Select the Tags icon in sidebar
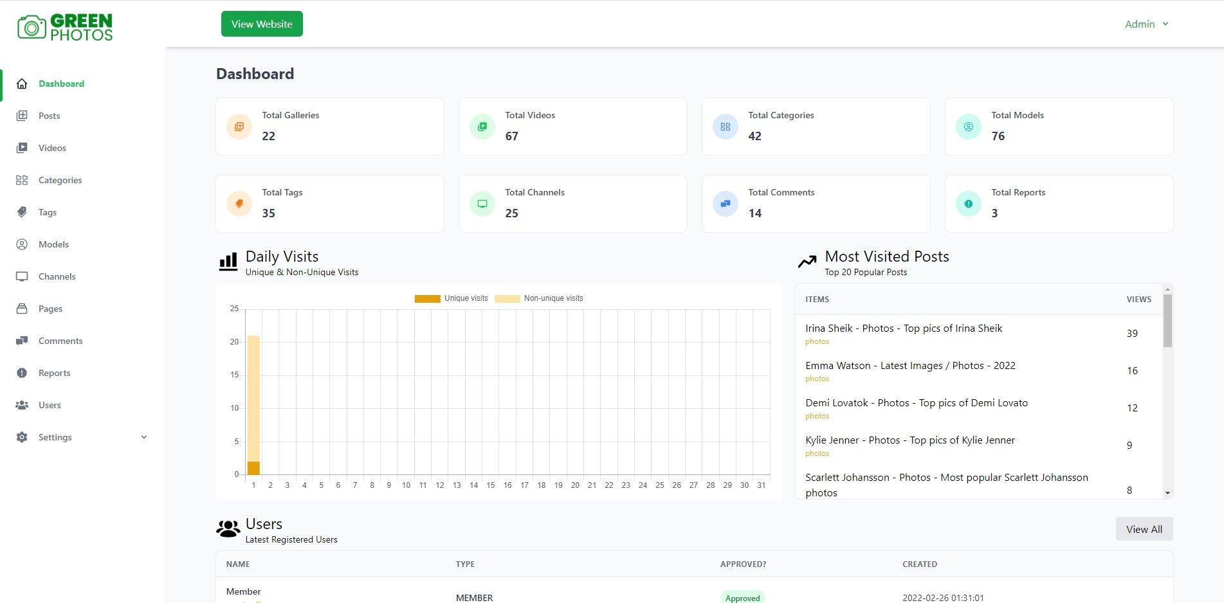The height and width of the screenshot is (603, 1224). click(22, 212)
